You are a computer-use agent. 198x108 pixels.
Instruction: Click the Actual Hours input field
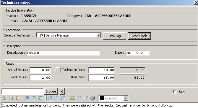(x=40, y=70)
